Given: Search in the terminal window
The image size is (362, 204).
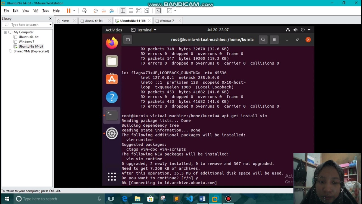Looking at the screenshot, I should tap(263, 40).
